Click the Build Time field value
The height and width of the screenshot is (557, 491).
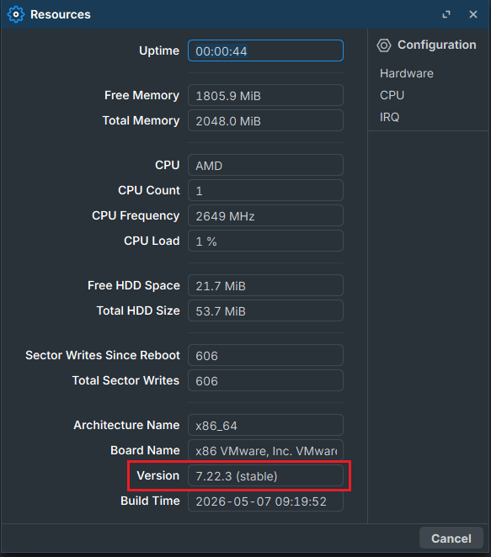(265, 501)
